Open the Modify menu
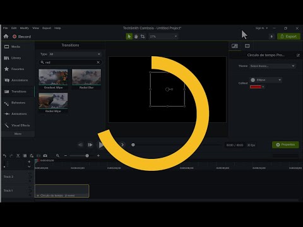Screen dimensions: 303x227 click(x=25, y=28)
